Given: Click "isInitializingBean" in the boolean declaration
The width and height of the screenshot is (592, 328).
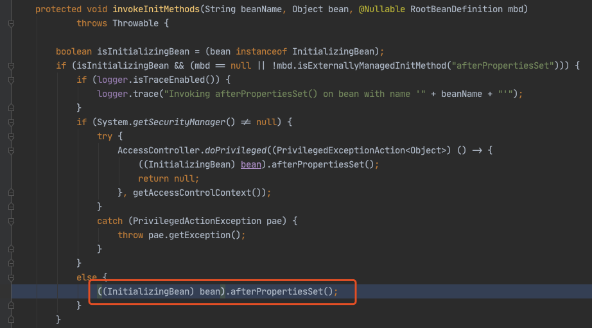Looking at the screenshot, I should tap(143, 52).
